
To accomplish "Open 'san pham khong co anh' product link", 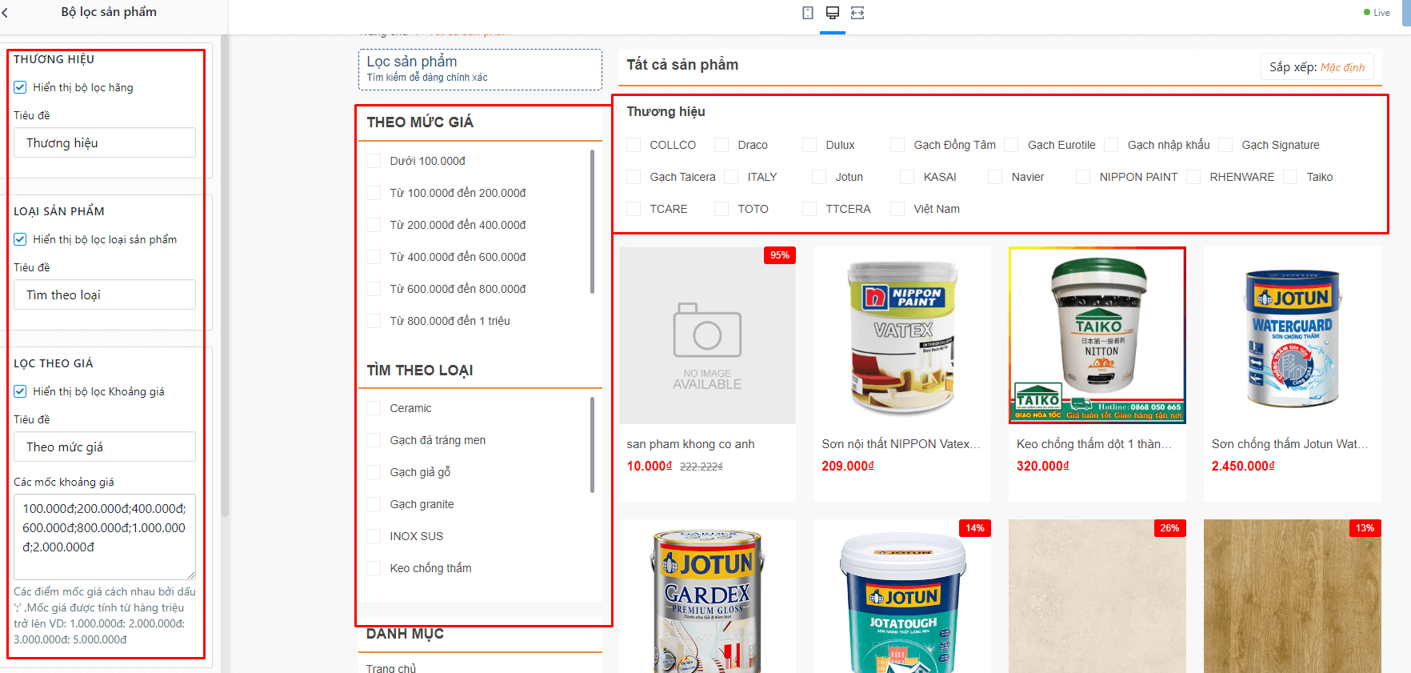I will tap(690, 444).
